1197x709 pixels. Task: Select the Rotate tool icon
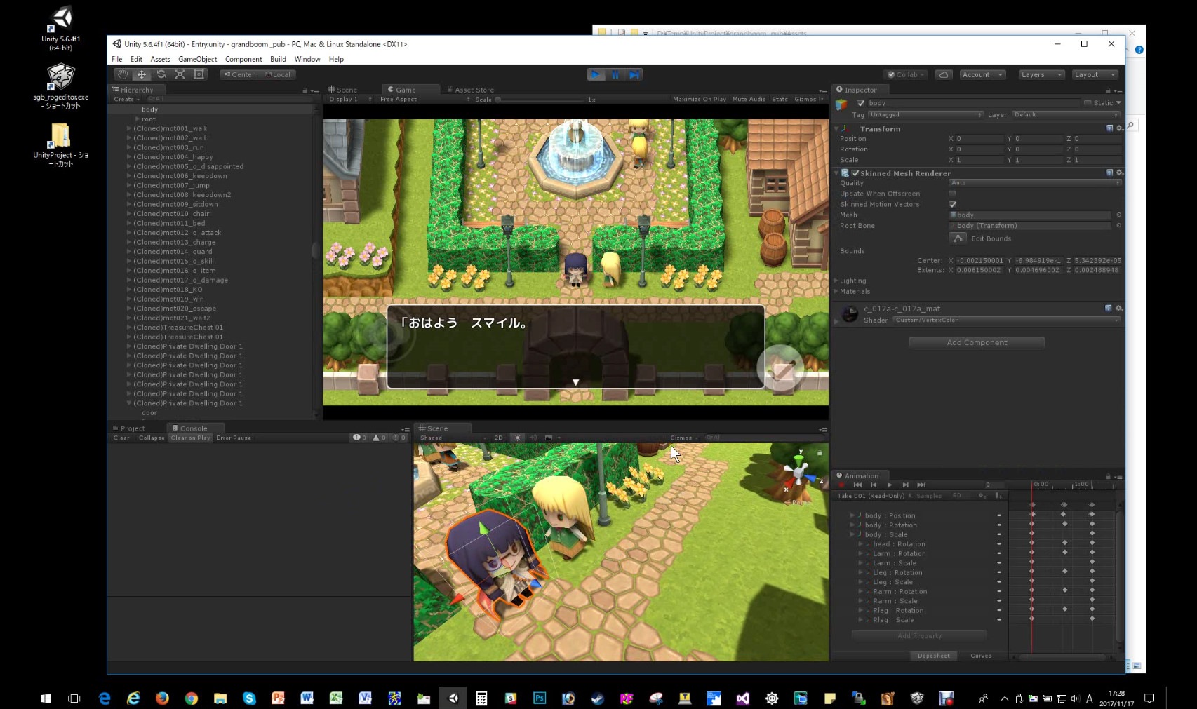(x=161, y=74)
